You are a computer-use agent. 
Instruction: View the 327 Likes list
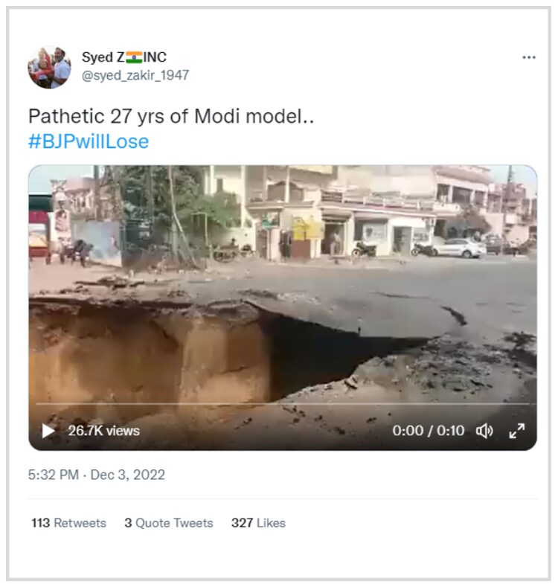click(258, 523)
